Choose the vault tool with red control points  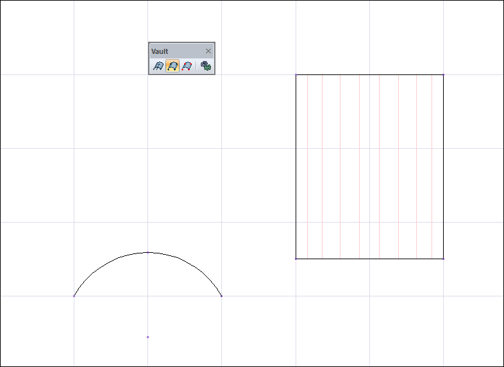pos(187,66)
